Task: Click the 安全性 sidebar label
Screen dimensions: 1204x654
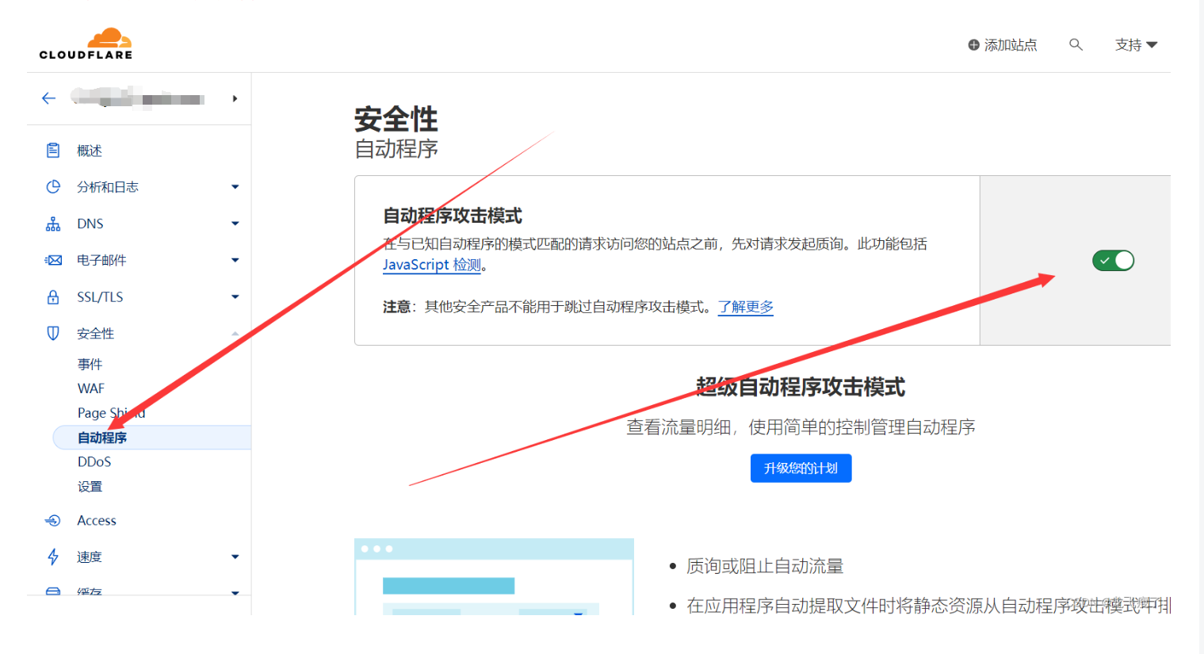Action: click(x=96, y=334)
